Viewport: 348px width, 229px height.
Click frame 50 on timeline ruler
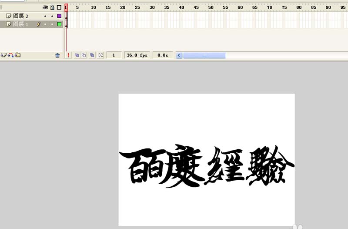click(x=211, y=7)
